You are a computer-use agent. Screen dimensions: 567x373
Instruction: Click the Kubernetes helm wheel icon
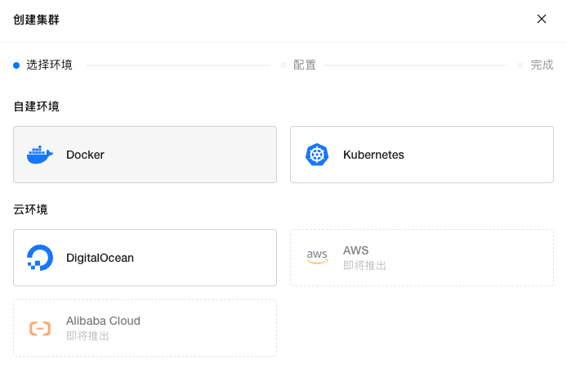(x=316, y=155)
